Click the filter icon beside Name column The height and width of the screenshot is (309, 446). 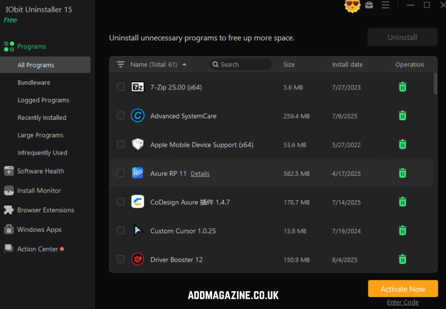pos(121,65)
